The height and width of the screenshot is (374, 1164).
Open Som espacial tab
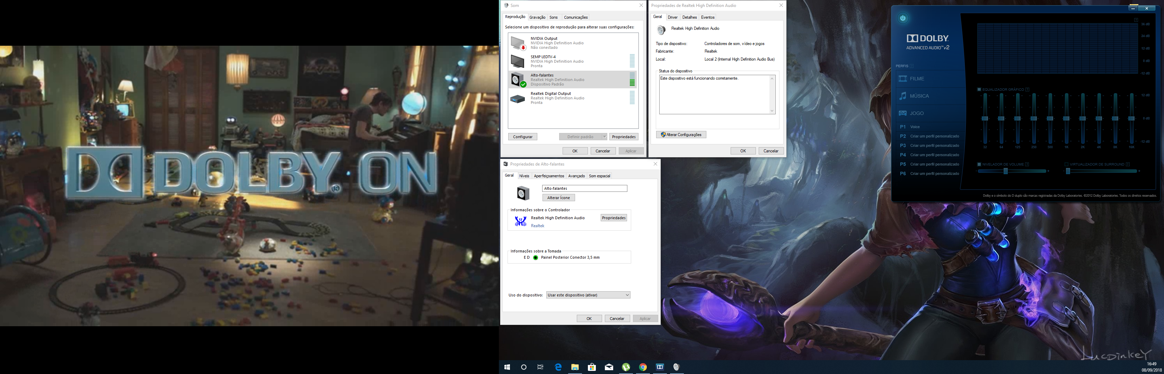click(600, 176)
